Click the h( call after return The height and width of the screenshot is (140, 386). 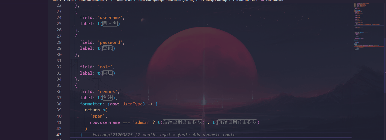click(105, 110)
